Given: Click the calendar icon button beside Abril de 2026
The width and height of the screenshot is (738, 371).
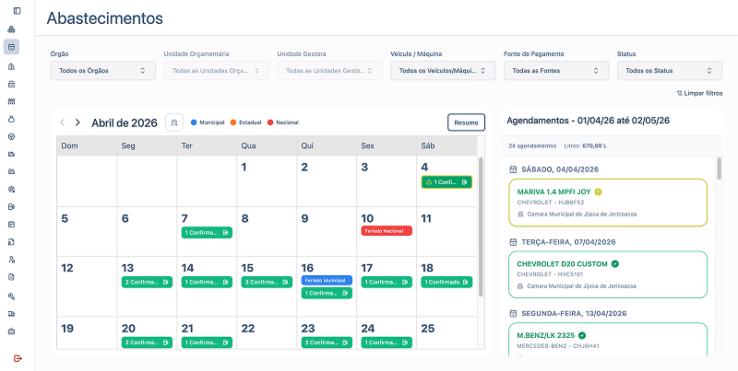Looking at the screenshot, I should (x=174, y=122).
